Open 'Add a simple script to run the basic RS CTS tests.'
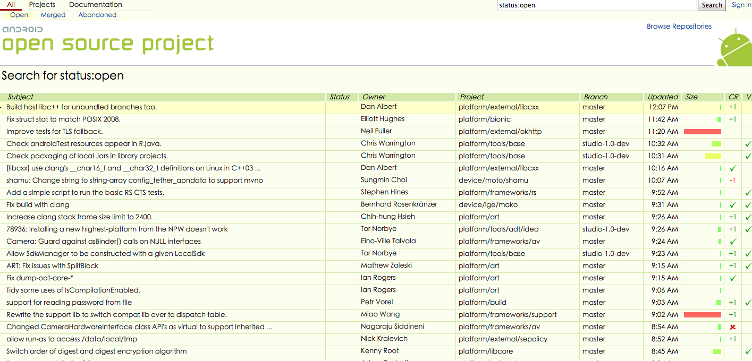Viewport: 752px width, 361px height. 85,193
